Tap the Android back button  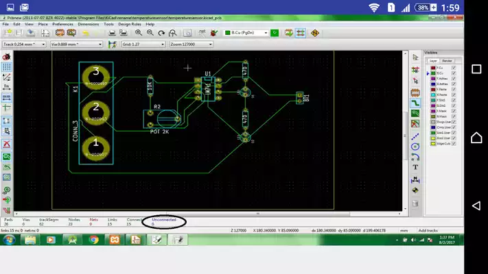476,206
